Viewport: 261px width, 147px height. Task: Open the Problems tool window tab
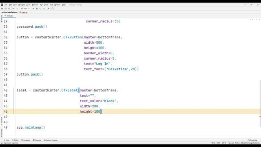[25, 140]
